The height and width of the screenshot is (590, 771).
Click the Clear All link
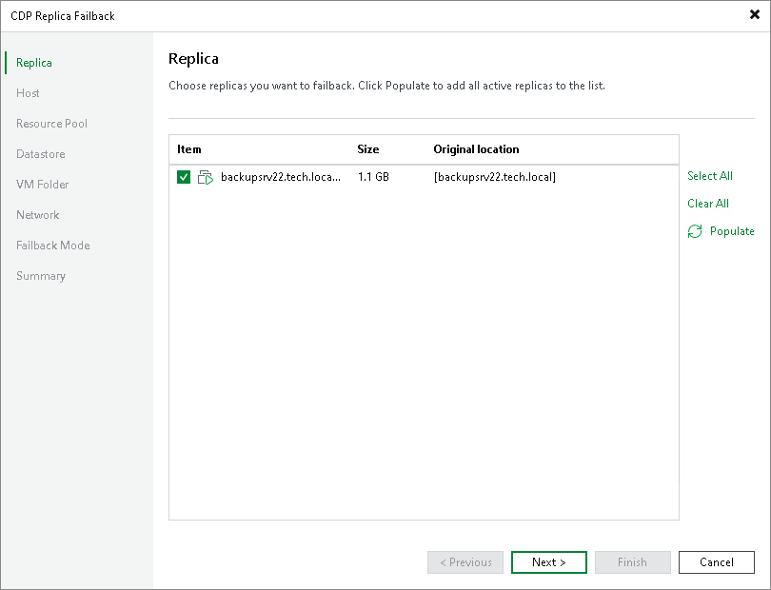click(x=708, y=204)
